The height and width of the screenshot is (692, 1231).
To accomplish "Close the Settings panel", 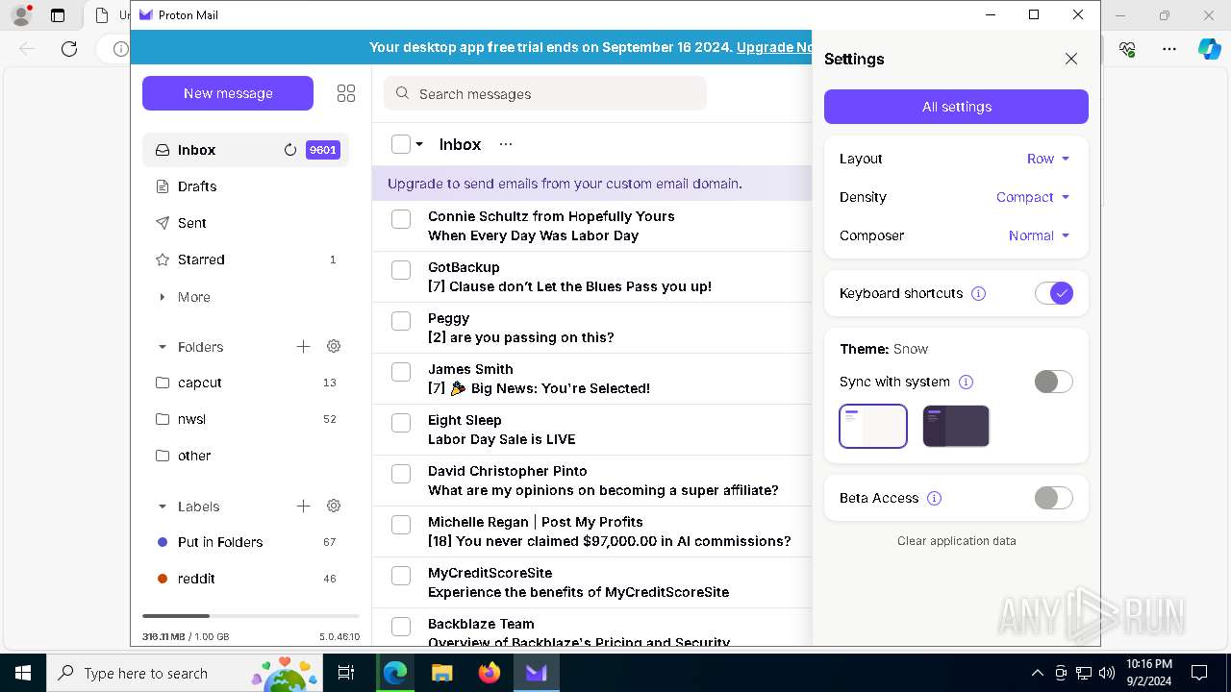I will 1071,59.
